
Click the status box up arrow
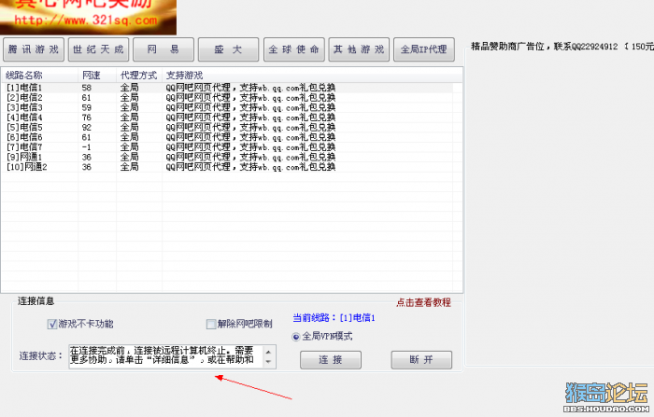(268, 352)
